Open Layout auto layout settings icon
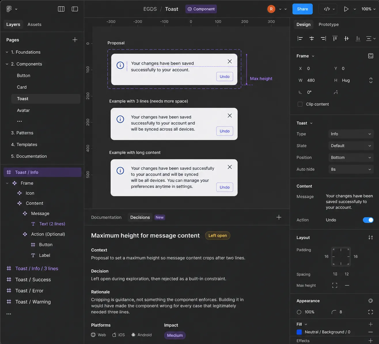 click(x=371, y=237)
